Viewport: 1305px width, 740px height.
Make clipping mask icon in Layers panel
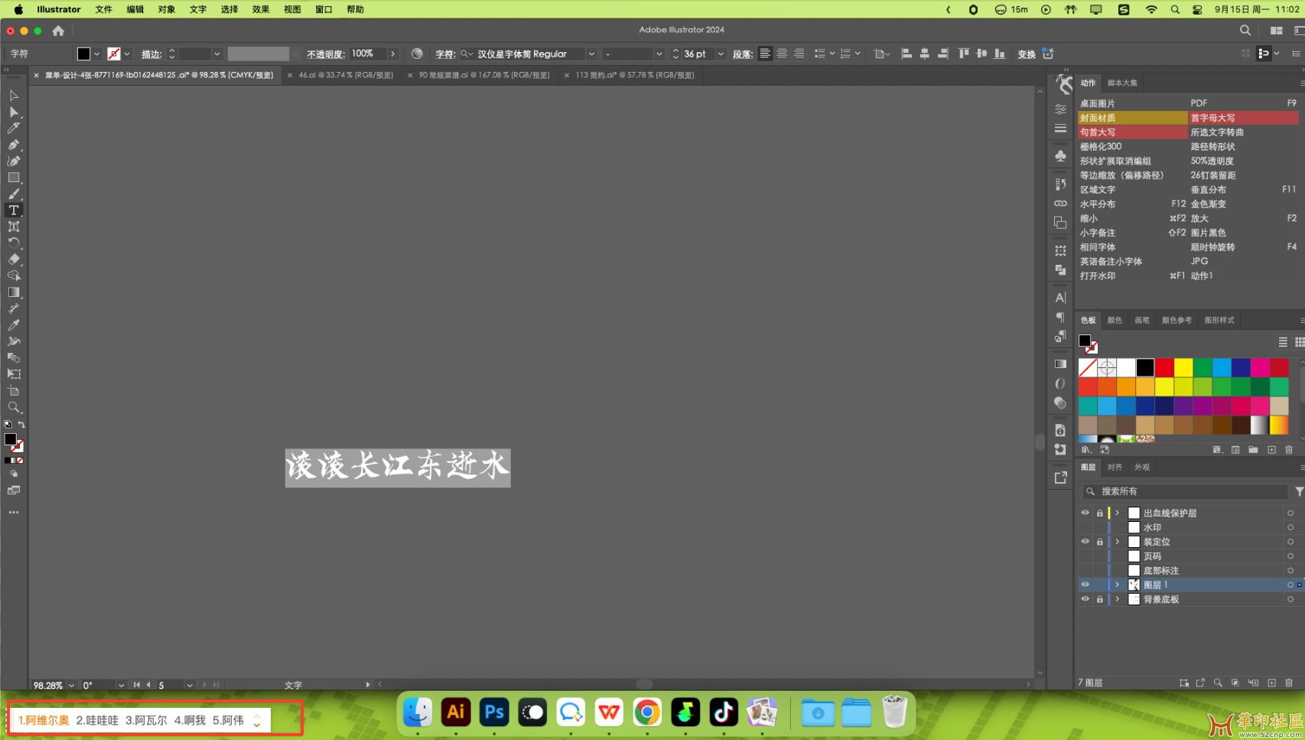pos(1235,683)
